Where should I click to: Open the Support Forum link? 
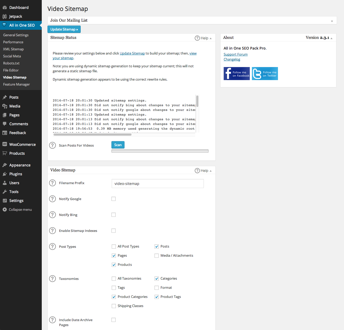(x=235, y=54)
